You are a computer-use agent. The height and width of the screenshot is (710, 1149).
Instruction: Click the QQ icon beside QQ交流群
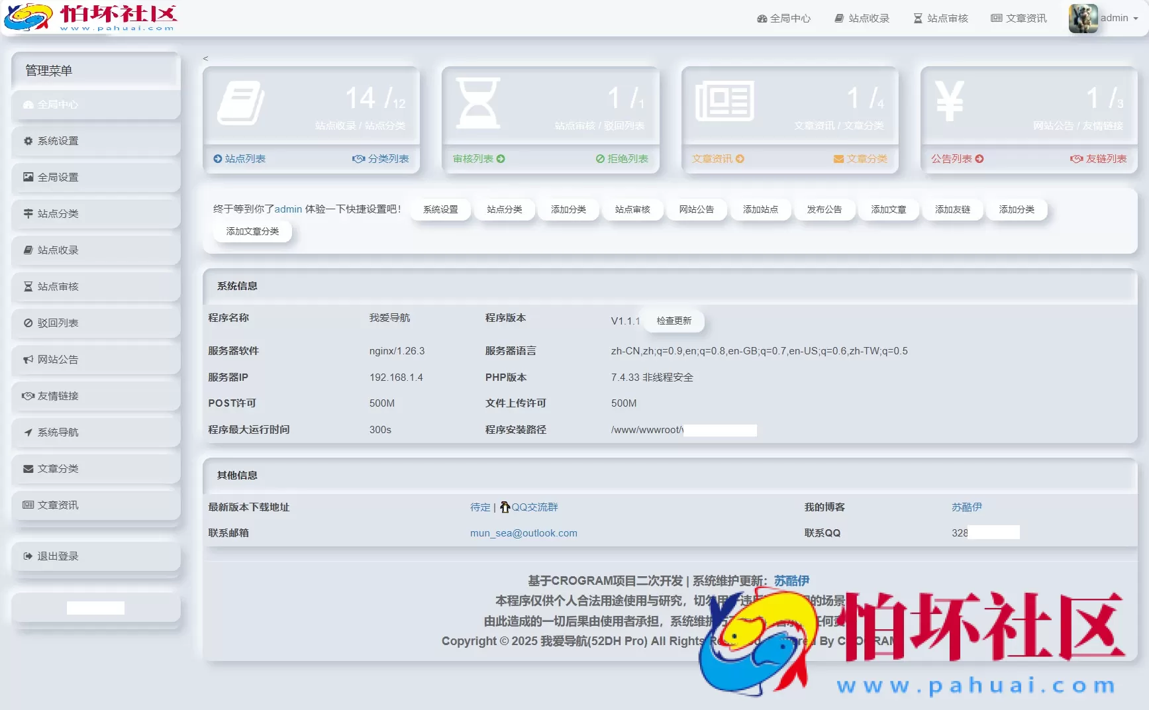point(505,507)
